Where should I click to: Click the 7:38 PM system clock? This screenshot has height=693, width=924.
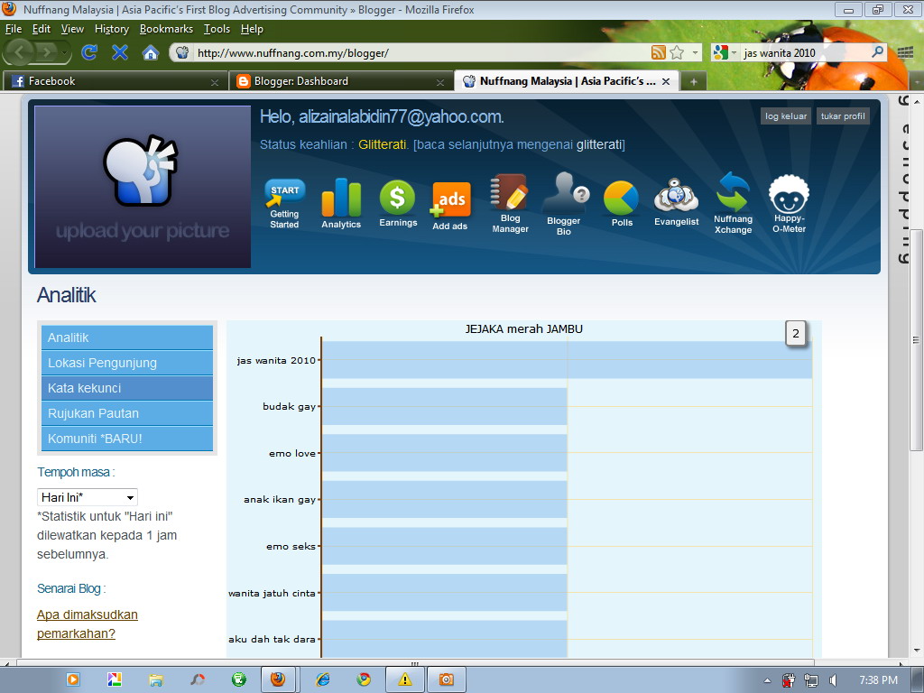click(879, 680)
